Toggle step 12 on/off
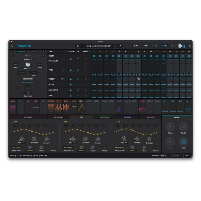The image size is (201, 201). (x=163, y=56)
